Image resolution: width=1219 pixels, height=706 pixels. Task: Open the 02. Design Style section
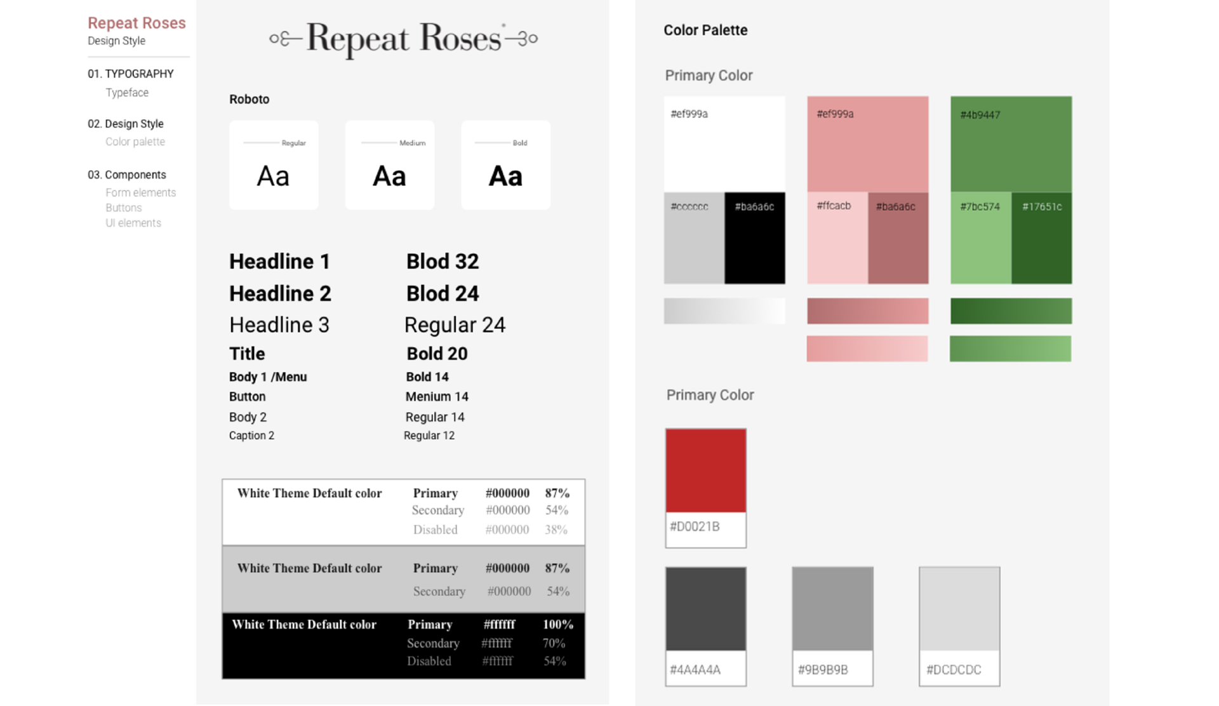(126, 124)
